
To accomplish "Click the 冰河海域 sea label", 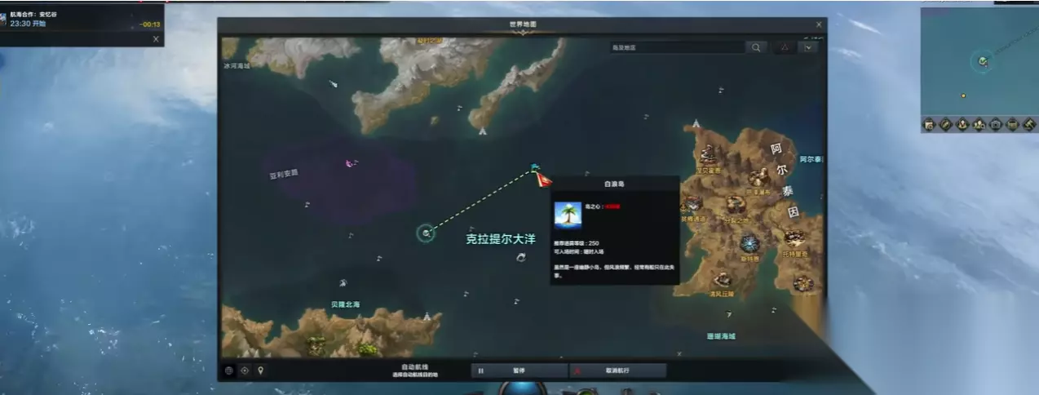I will (237, 66).
